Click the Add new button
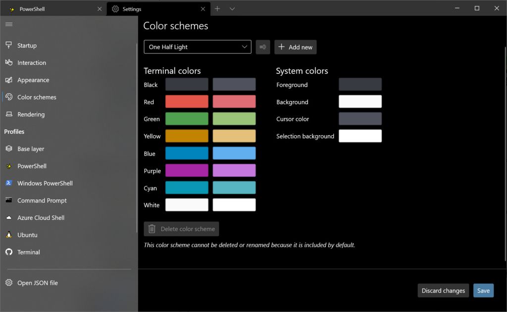 pos(296,47)
